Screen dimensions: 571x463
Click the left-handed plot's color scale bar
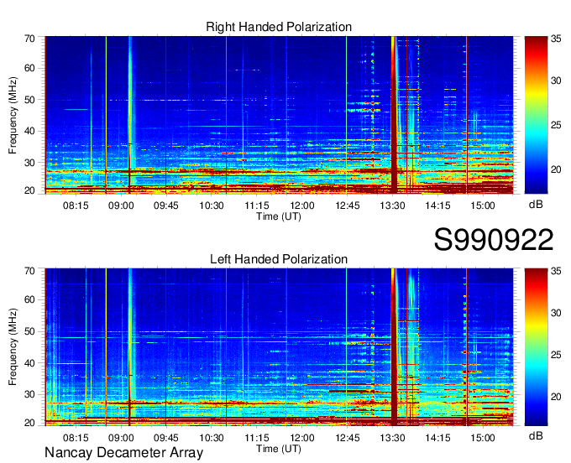pyautogui.click(x=536, y=347)
